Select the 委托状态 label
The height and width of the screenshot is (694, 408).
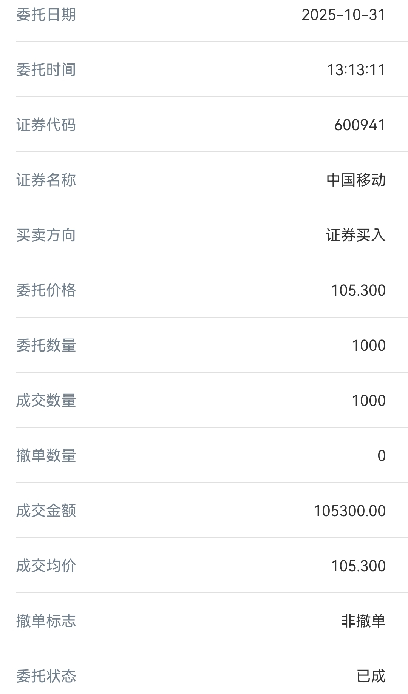46,676
